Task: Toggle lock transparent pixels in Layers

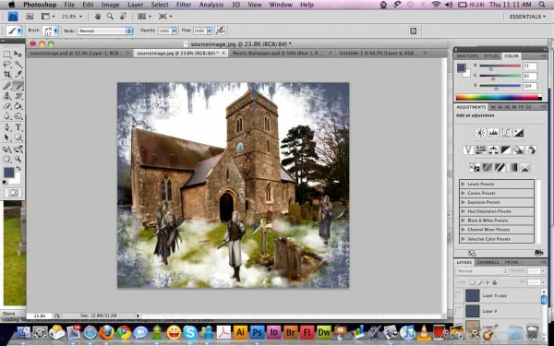Action: point(473,282)
